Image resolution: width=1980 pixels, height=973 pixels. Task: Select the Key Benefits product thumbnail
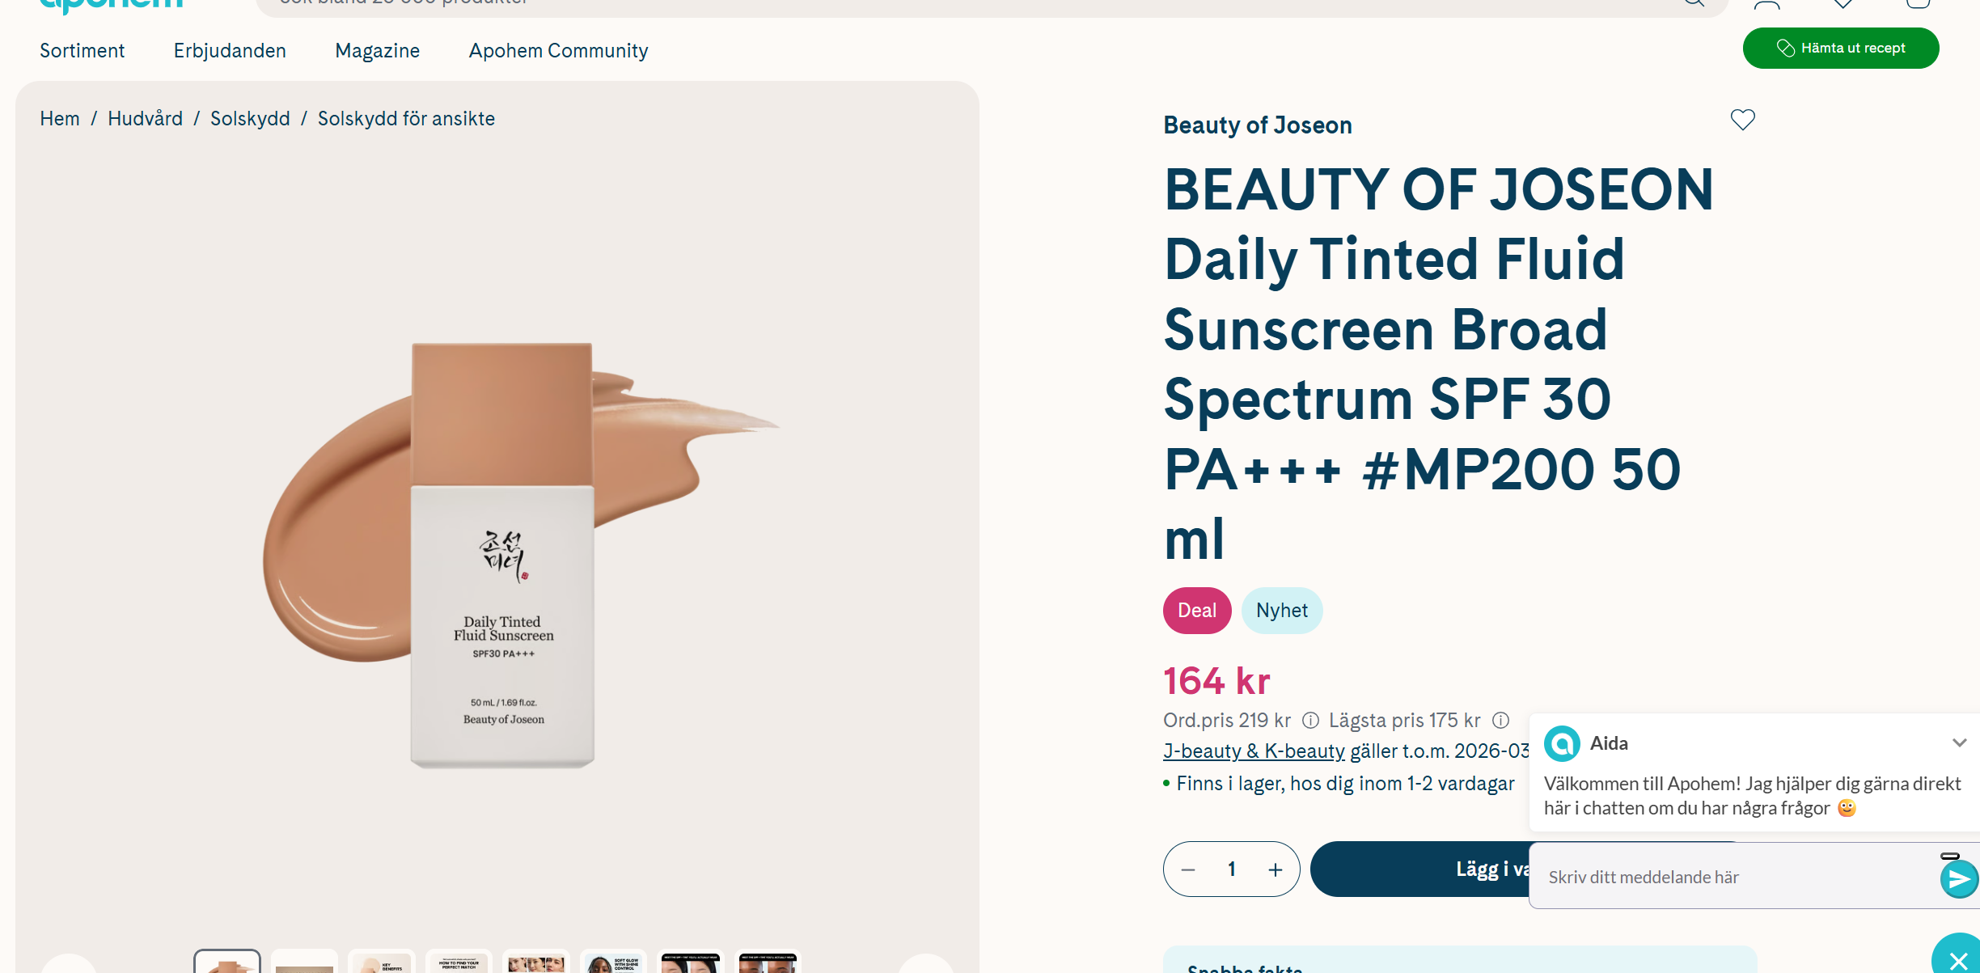(x=382, y=962)
